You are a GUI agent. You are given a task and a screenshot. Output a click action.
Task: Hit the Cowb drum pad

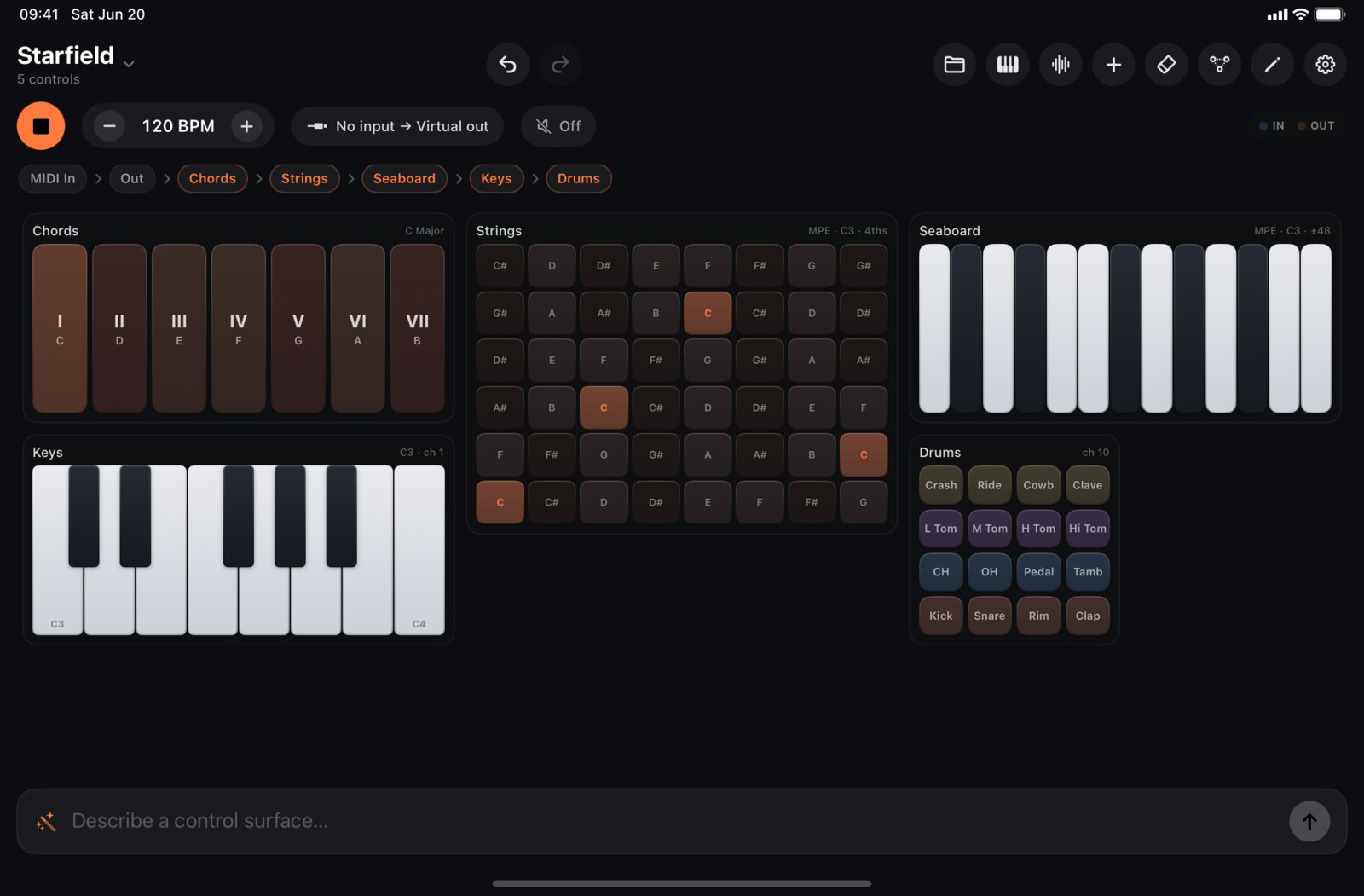pyautogui.click(x=1038, y=485)
